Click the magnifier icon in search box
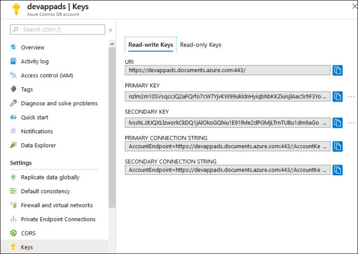Image resolution: width=358 pixels, height=254 pixels. (15, 30)
